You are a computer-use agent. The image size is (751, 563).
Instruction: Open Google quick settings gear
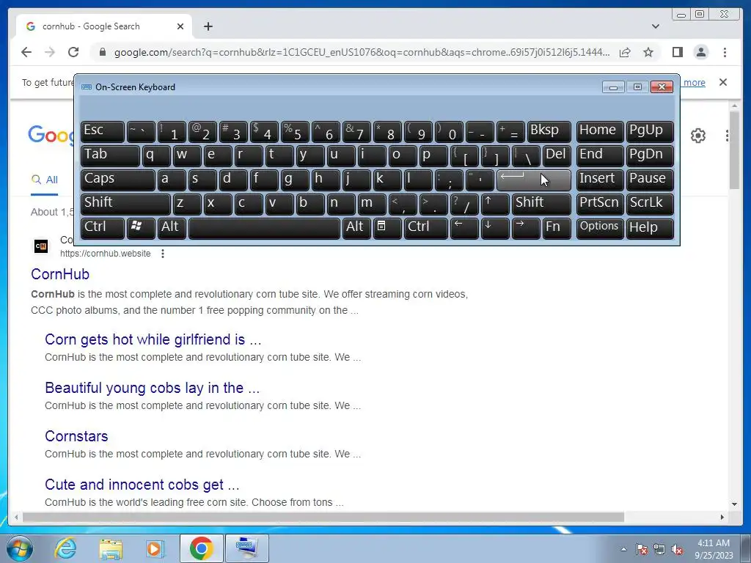coord(698,136)
